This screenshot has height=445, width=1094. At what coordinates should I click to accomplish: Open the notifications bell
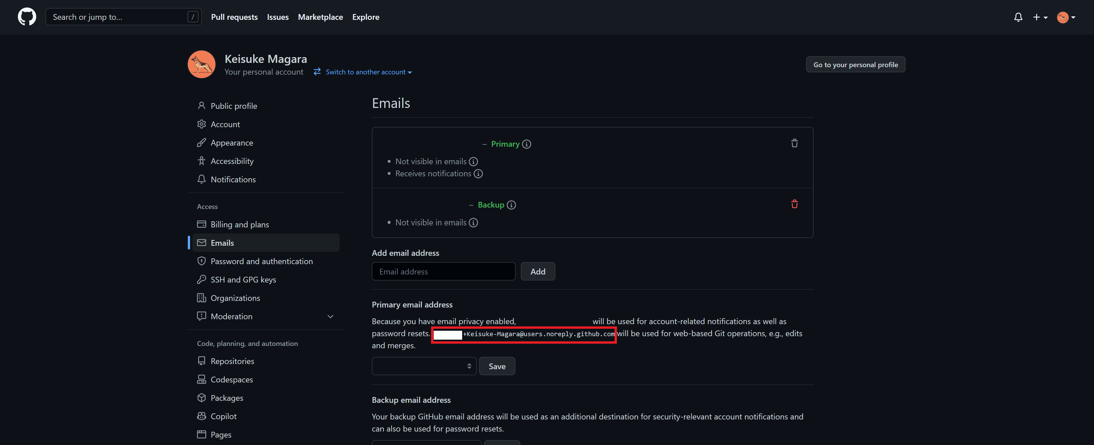pyautogui.click(x=1018, y=17)
